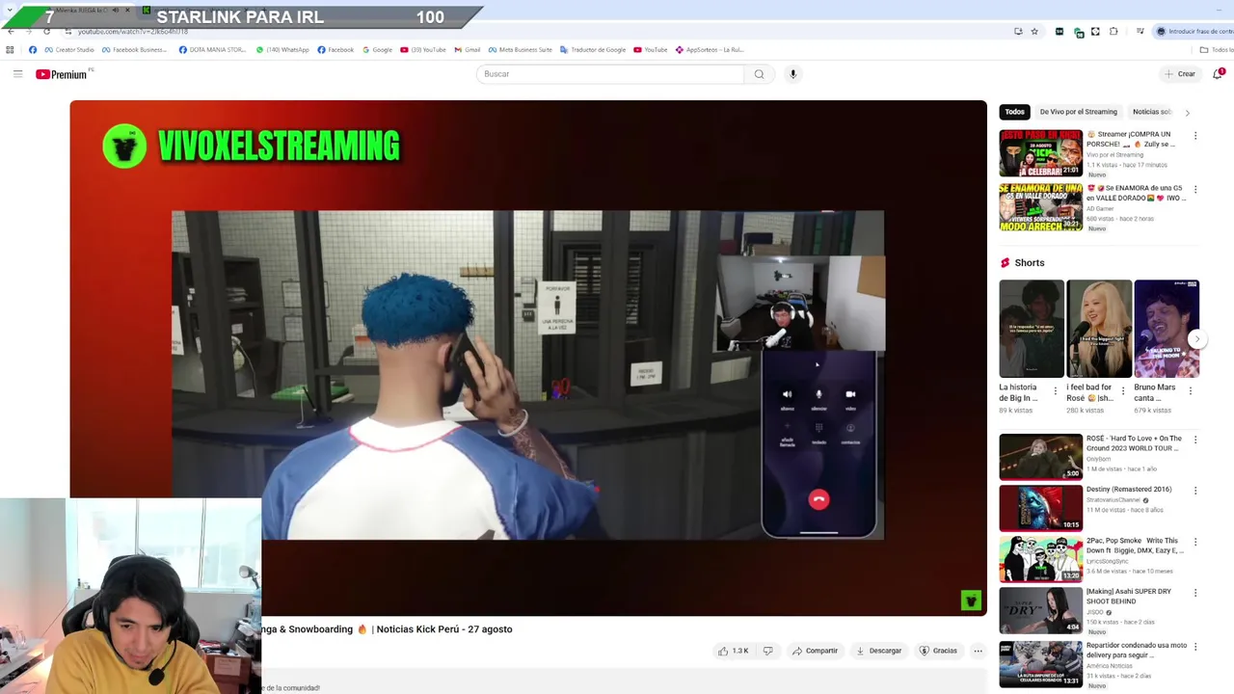Open options for ROSÉ Hard To Love video

pyautogui.click(x=1195, y=440)
